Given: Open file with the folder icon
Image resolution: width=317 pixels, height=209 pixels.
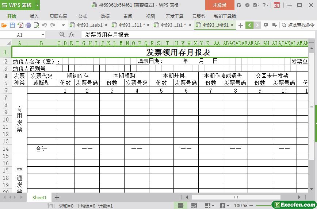Looking at the screenshot, I should [x=4, y=25].
